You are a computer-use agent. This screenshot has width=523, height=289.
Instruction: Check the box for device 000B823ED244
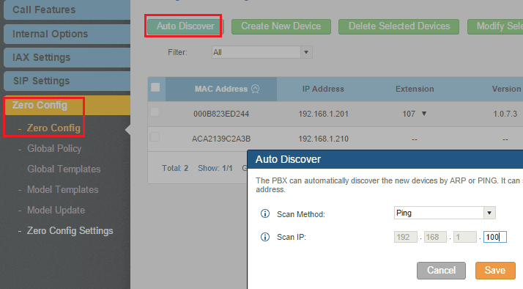[x=155, y=112]
